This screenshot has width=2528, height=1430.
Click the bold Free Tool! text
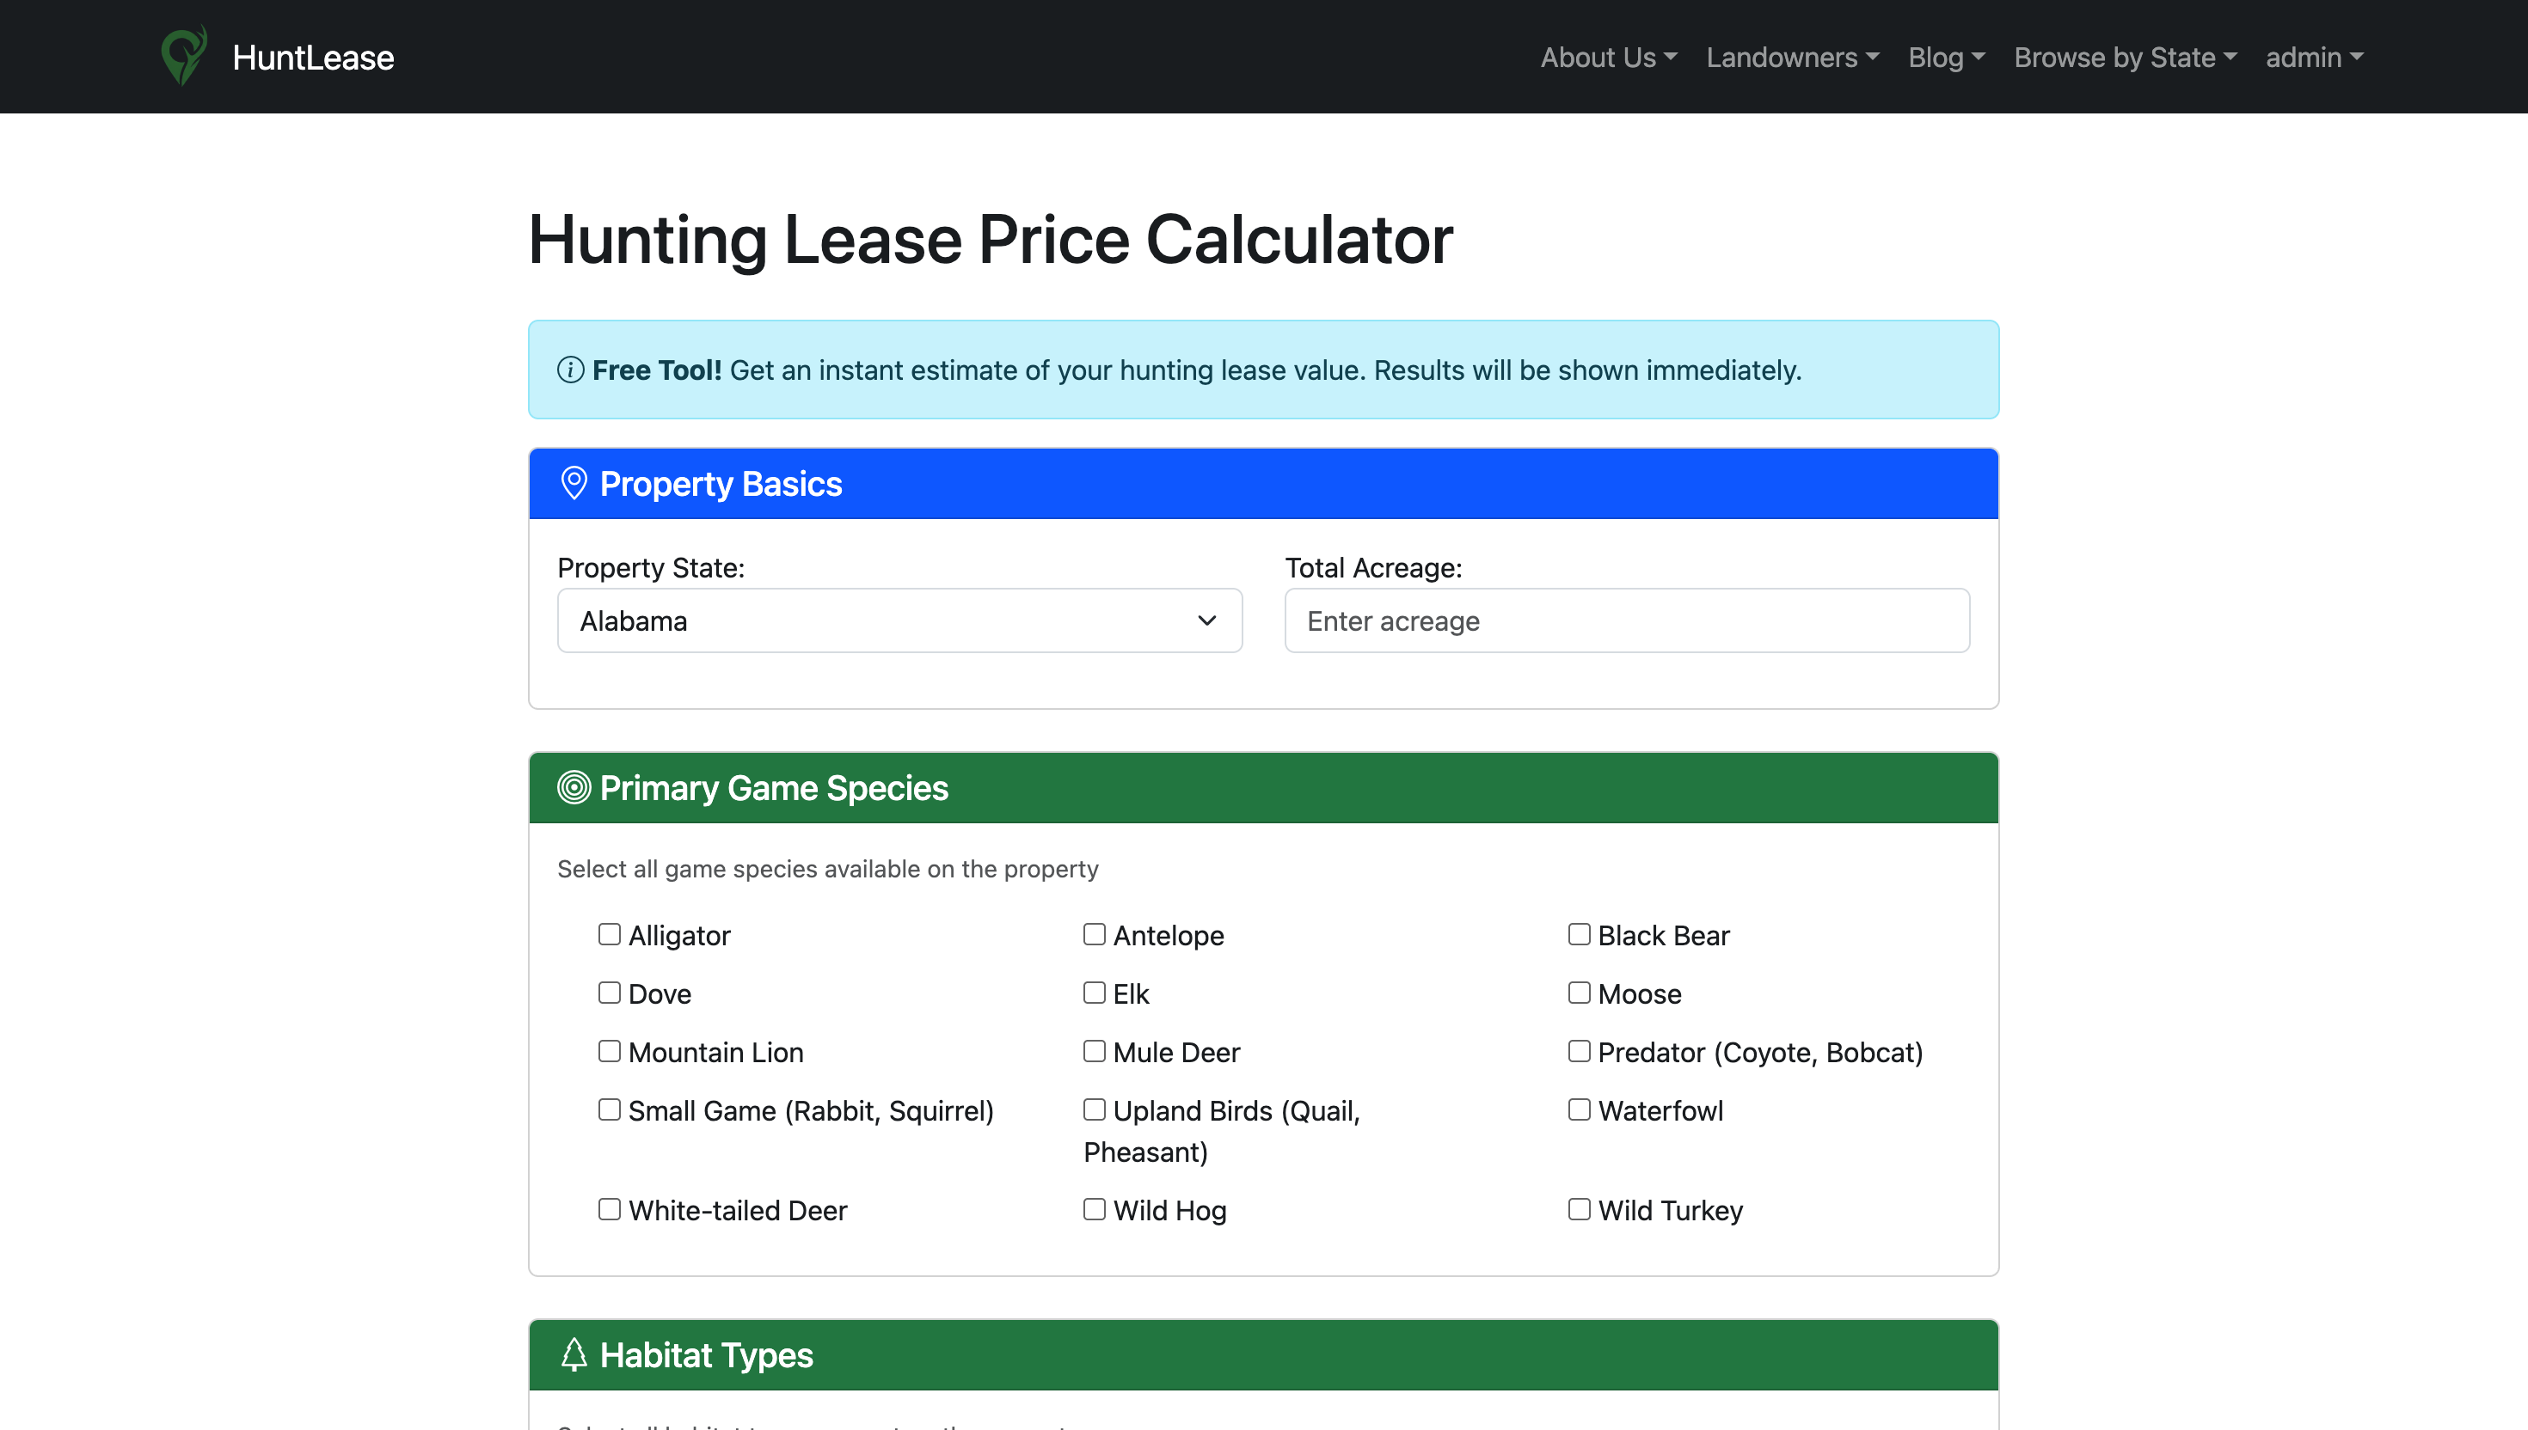656,370
